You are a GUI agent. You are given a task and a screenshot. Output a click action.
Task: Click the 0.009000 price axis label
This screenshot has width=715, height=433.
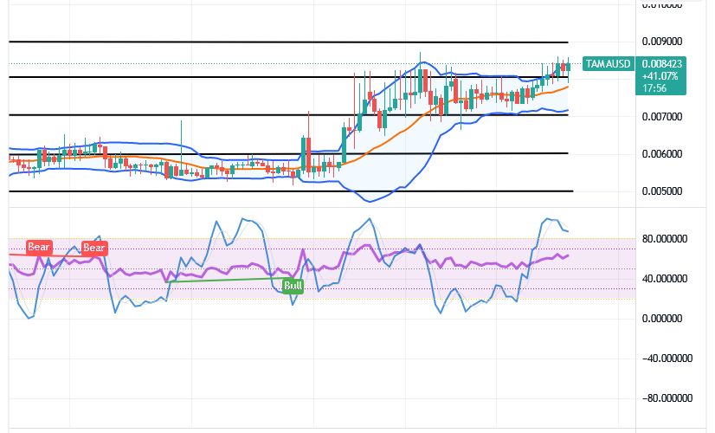662,42
